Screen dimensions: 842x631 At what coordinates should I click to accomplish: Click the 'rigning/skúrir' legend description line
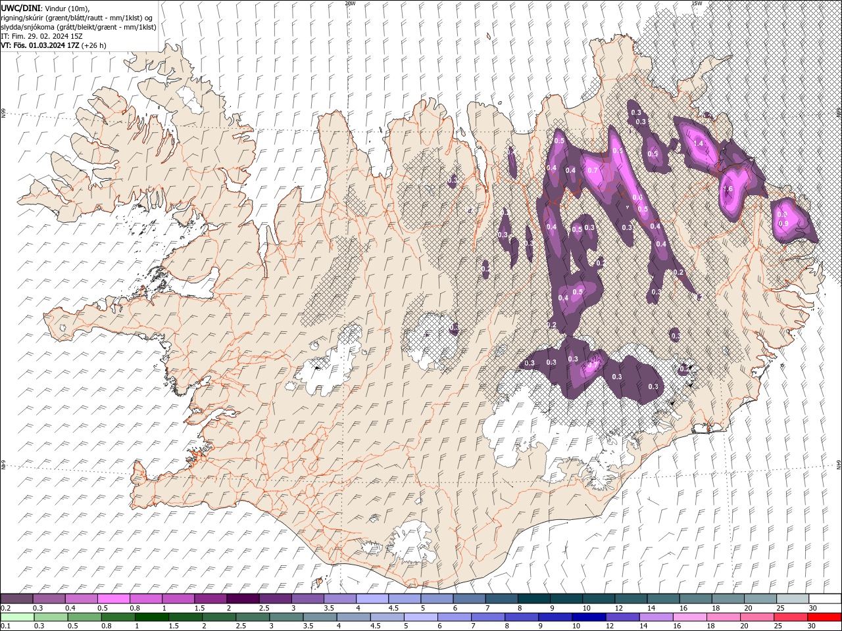(76, 17)
